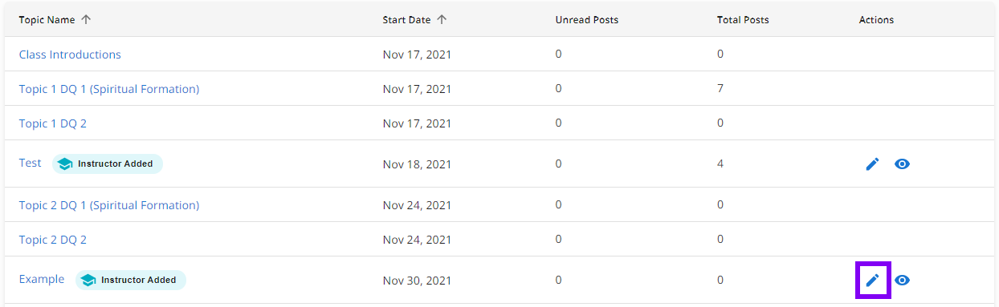Open Topic 1 DQ 1 (Spiritual Formation)

(109, 89)
